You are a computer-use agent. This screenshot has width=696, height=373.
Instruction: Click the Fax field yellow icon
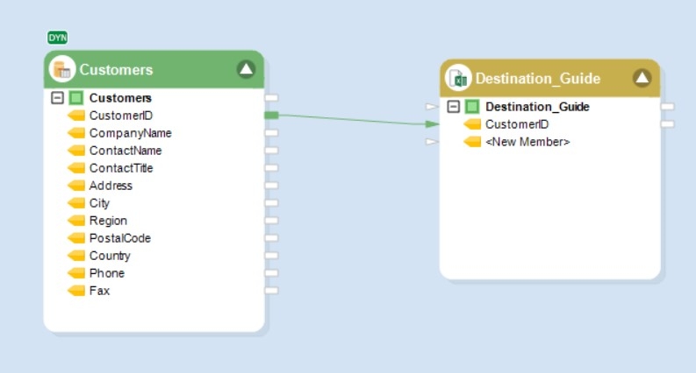pyautogui.click(x=76, y=291)
